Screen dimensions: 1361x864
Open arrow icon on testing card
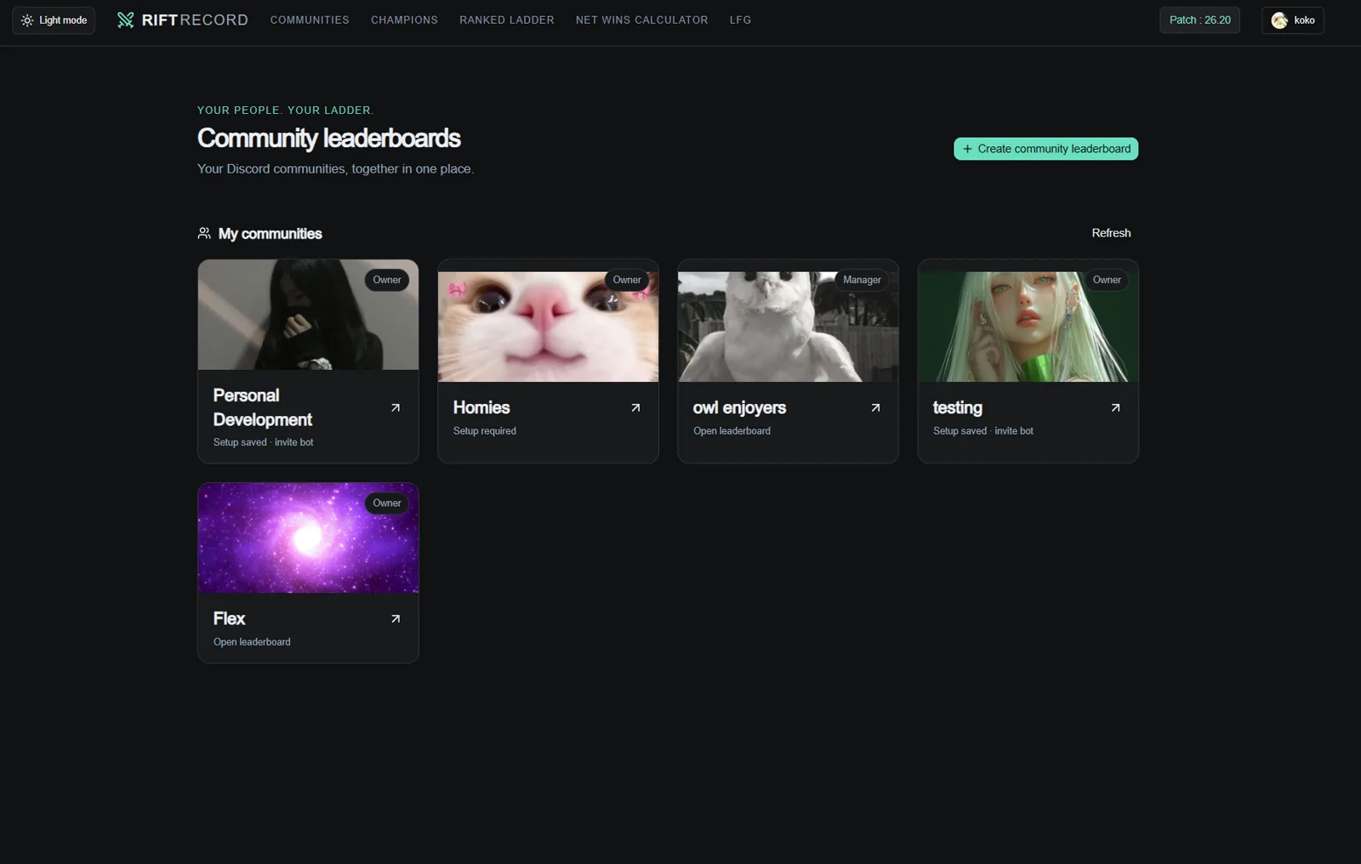tap(1115, 408)
